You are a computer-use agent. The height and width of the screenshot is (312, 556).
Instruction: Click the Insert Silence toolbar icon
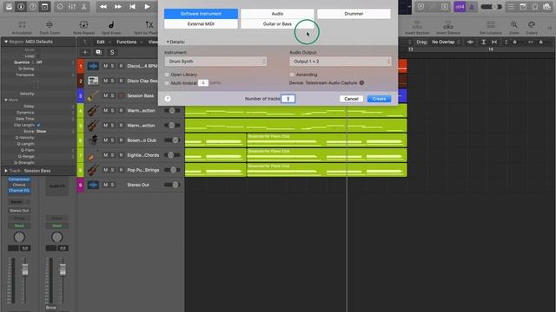point(448,25)
